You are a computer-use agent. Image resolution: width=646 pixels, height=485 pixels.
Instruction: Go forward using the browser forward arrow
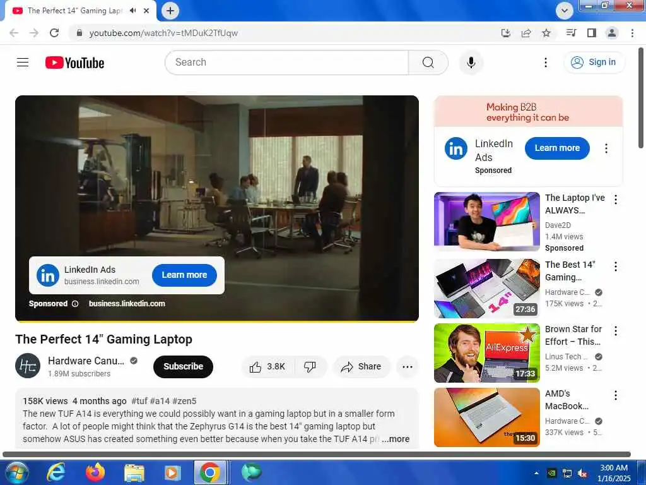tap(34, 33)
